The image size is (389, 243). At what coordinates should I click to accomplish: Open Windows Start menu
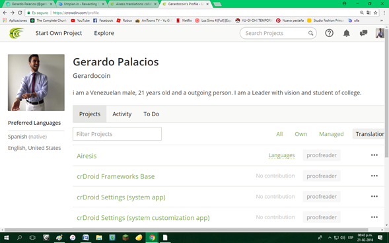tap(6, 238)
